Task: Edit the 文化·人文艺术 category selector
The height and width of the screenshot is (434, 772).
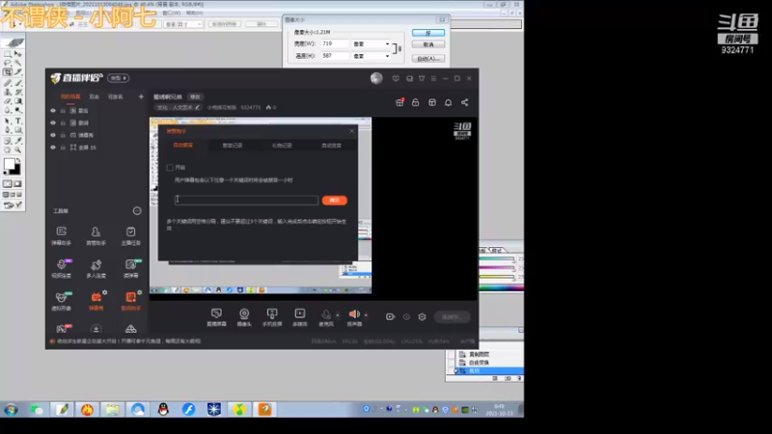Action: (178, 107)
